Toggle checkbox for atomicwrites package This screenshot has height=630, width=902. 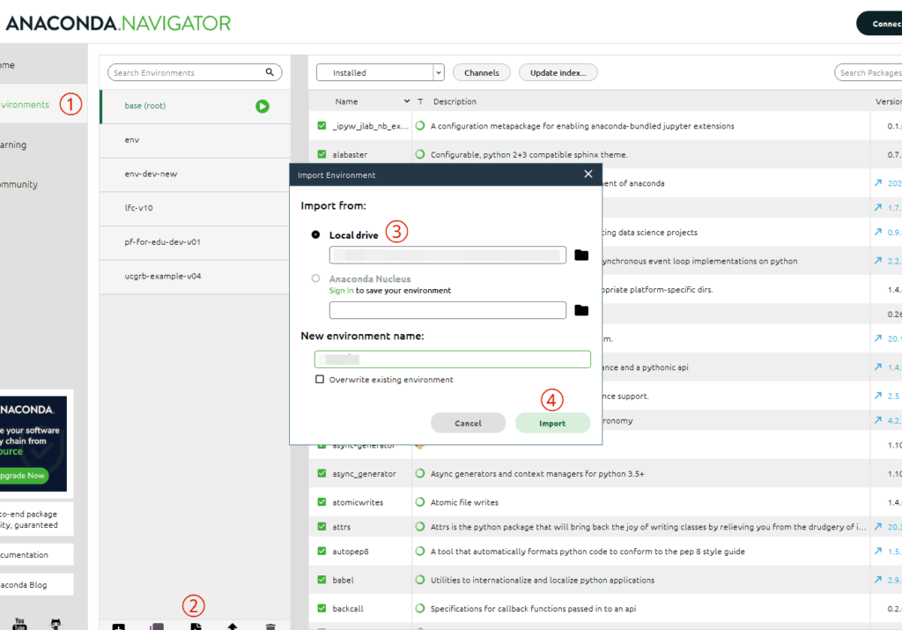click(x=322, y=501)
